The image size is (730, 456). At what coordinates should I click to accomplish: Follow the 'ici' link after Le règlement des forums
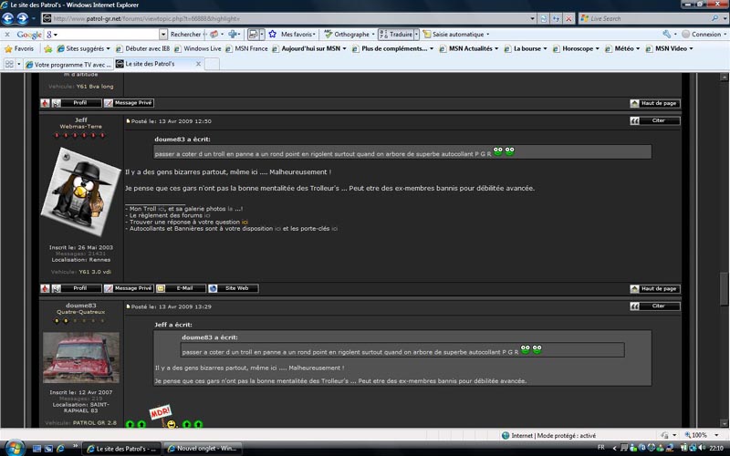click(x=207, y=215)
